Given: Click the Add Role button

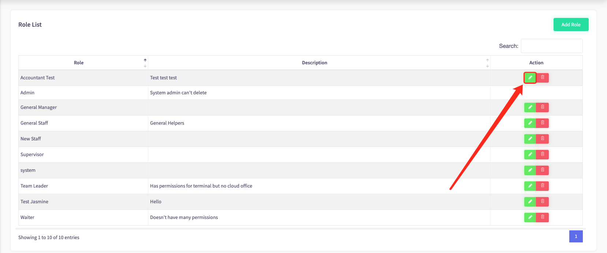Looking at the screenshot, I should click(571, 24).
